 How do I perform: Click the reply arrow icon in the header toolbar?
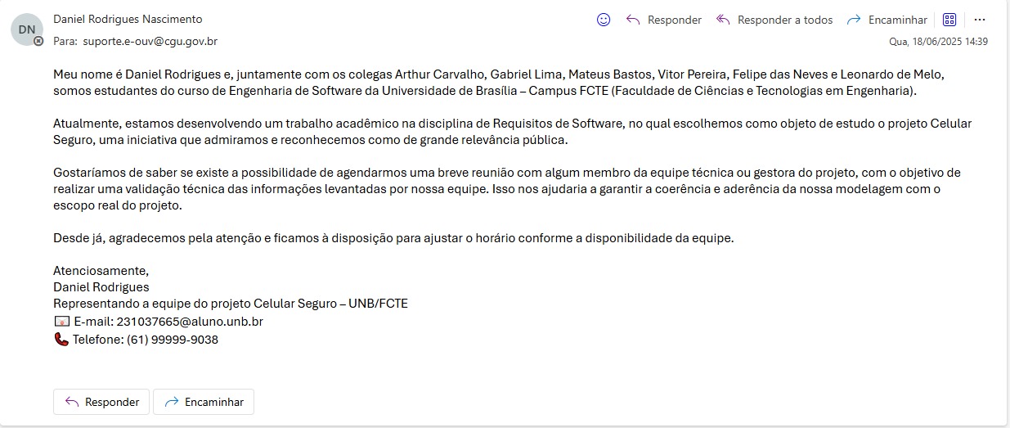tap(632, 20)
